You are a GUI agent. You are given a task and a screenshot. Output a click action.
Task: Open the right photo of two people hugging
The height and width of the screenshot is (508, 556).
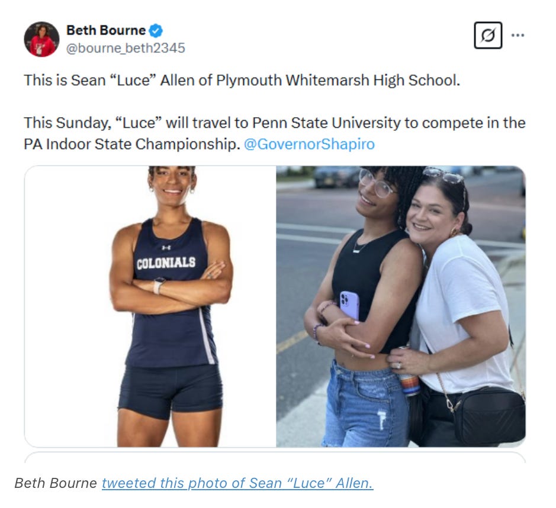click(401, 306)
